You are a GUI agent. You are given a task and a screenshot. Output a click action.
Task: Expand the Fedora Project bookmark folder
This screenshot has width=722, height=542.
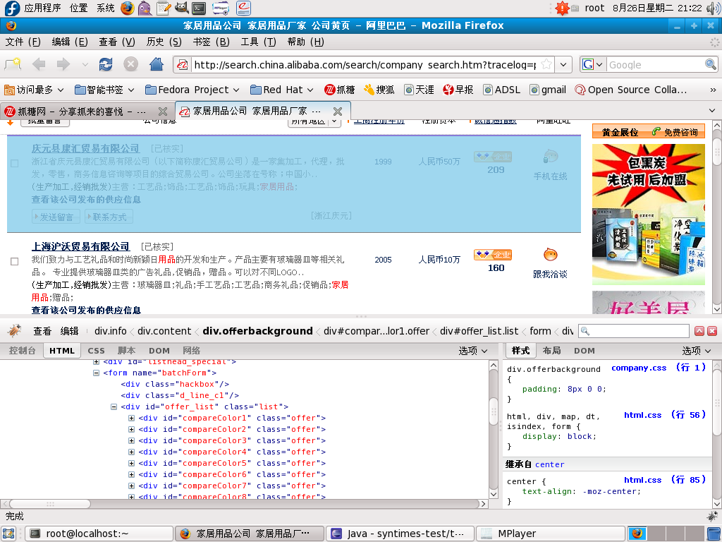coord(192,90)
